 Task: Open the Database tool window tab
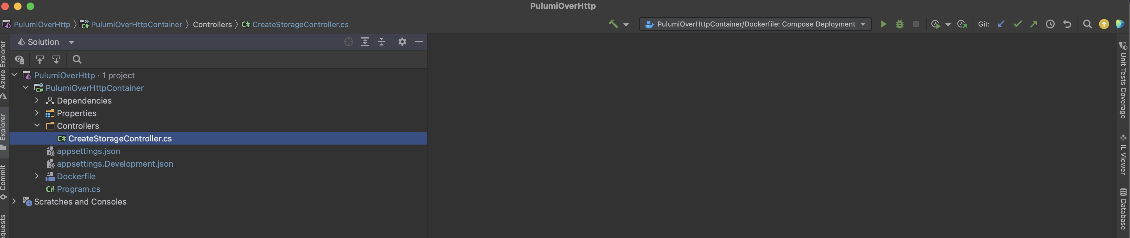[1123, 209]
